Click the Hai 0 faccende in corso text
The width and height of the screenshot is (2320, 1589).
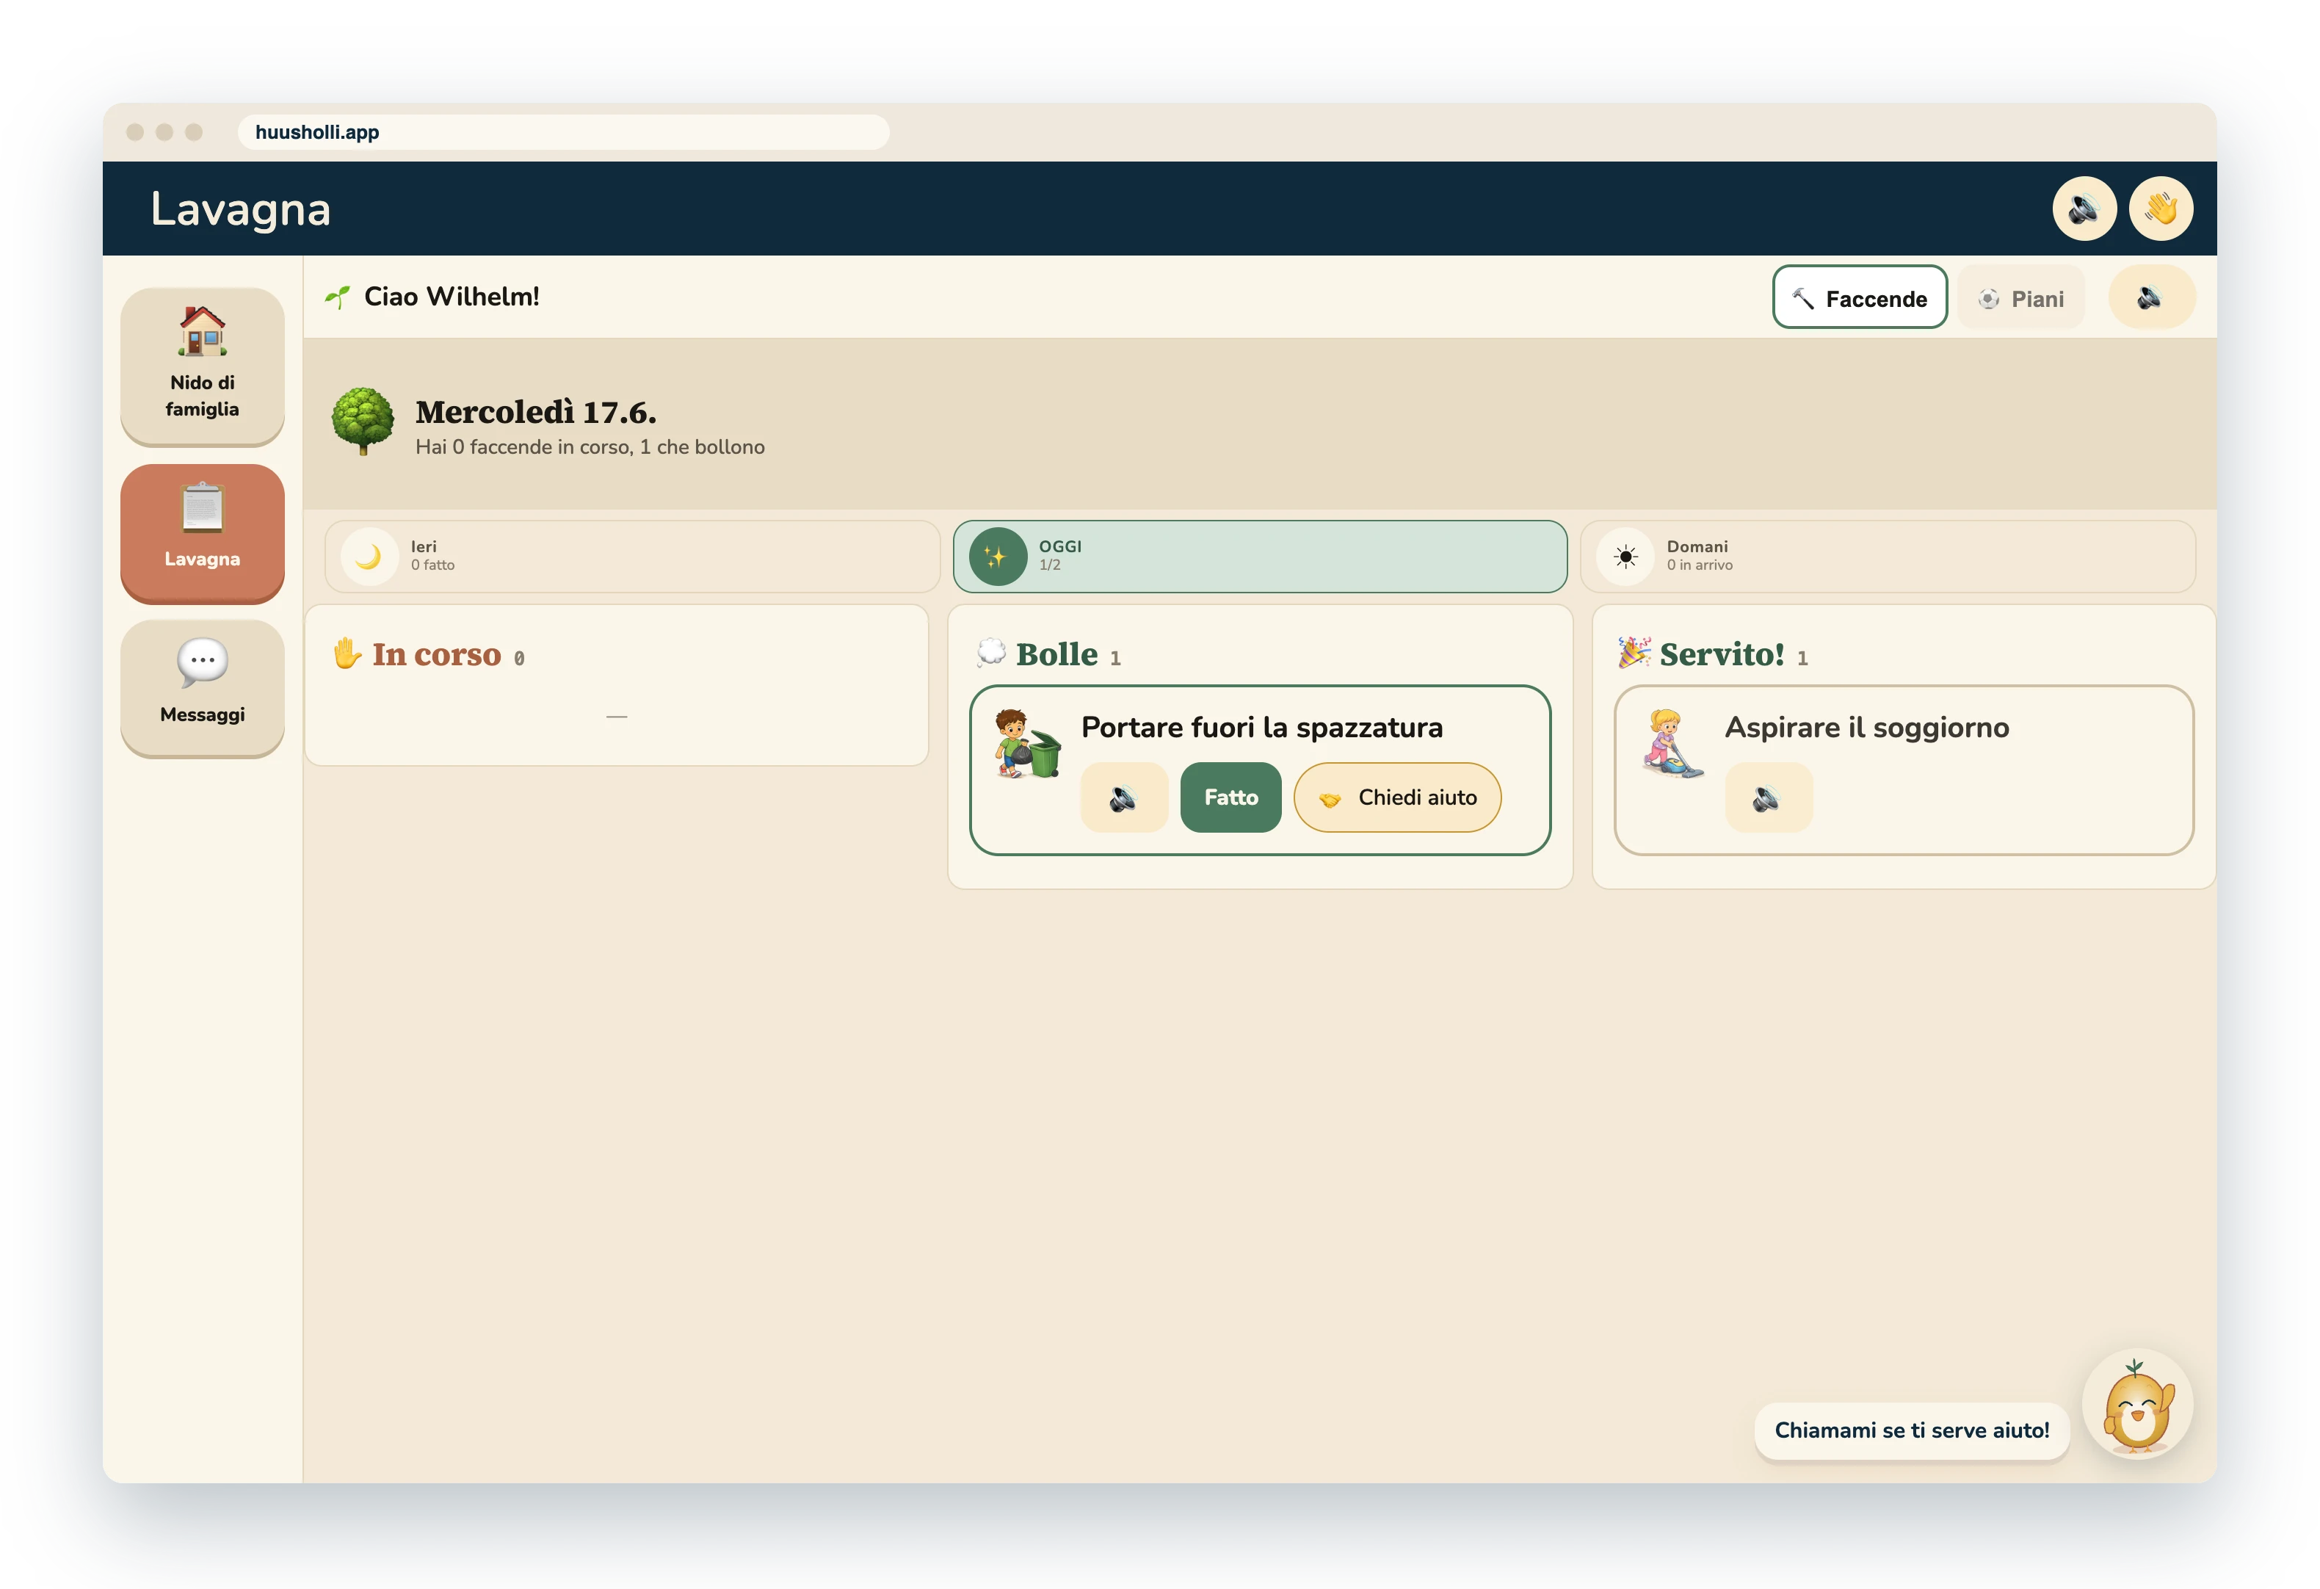[x=590, y=447]
